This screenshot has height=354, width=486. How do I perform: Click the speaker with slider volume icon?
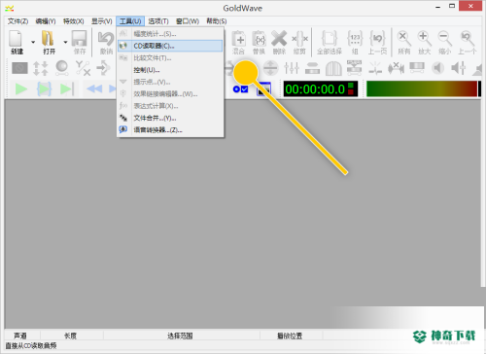(459, 68)
